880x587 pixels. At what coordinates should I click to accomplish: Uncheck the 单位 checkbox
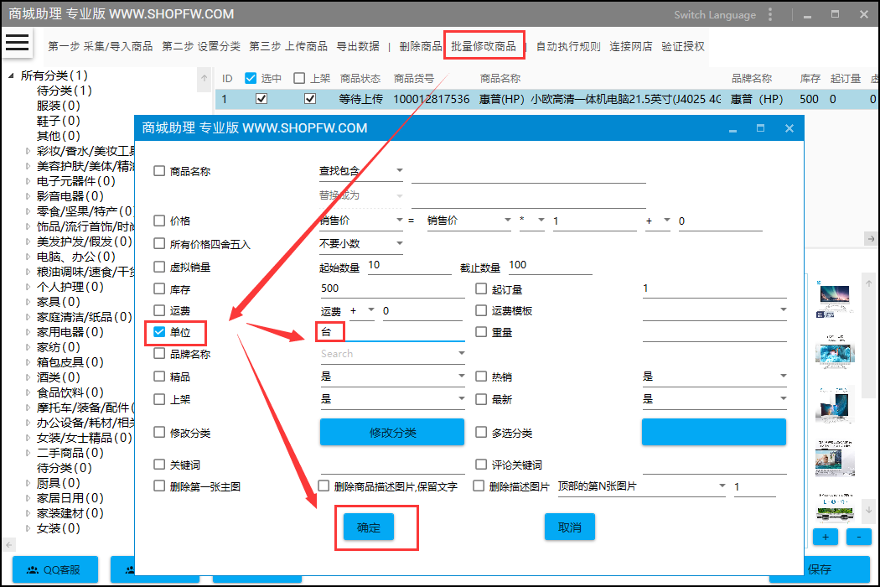[159, 332]
